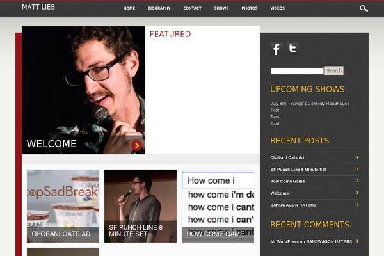Click arrow beside Welcome recent post
This screenshot has width=384, height=256.
click(x=358, y=193)
